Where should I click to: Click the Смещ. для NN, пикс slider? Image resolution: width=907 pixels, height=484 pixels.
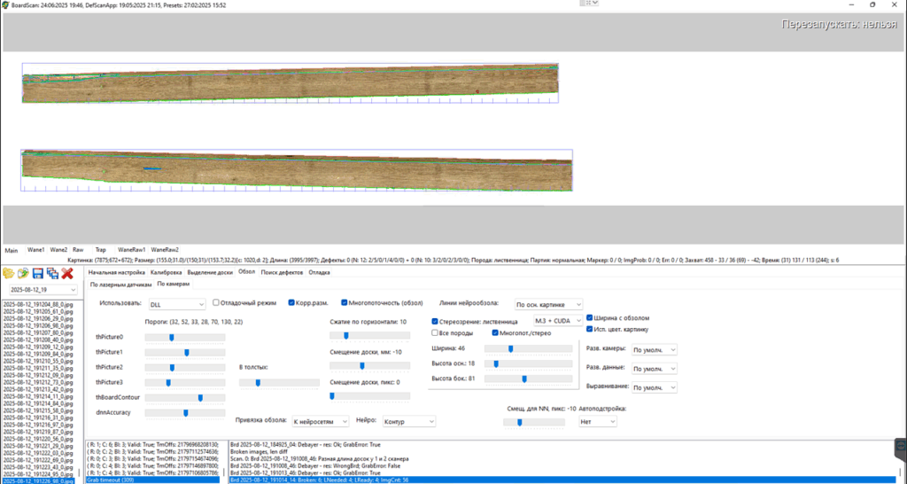point(534,423)
